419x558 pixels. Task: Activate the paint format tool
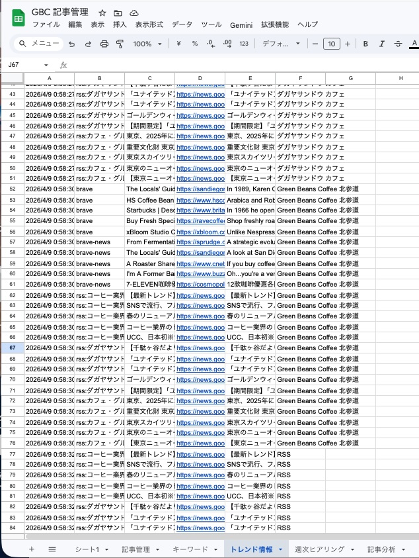coord(120,44)
